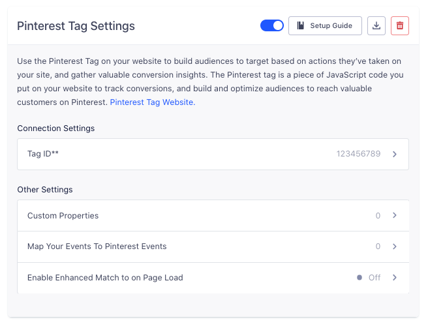
Task: Expand the Tag ID chevron arrow
Action: click(395, 155)
